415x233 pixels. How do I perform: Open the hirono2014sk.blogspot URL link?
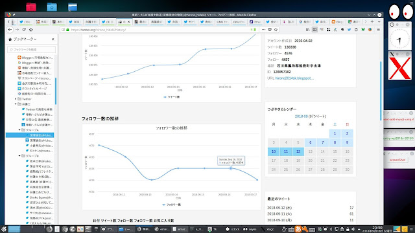pyautogui.click(x=294, y=78)
